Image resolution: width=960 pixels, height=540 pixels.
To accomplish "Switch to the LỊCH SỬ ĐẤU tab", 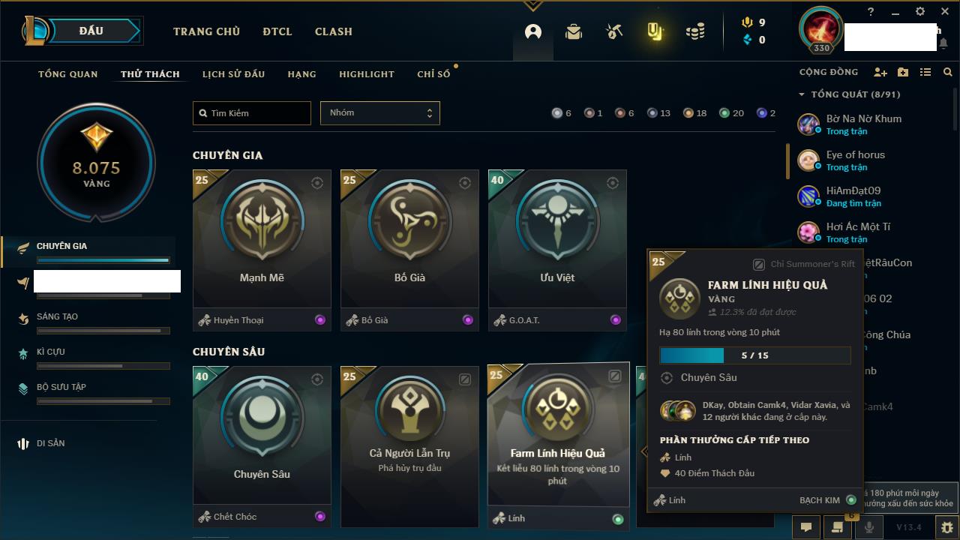I will (233, 74).
